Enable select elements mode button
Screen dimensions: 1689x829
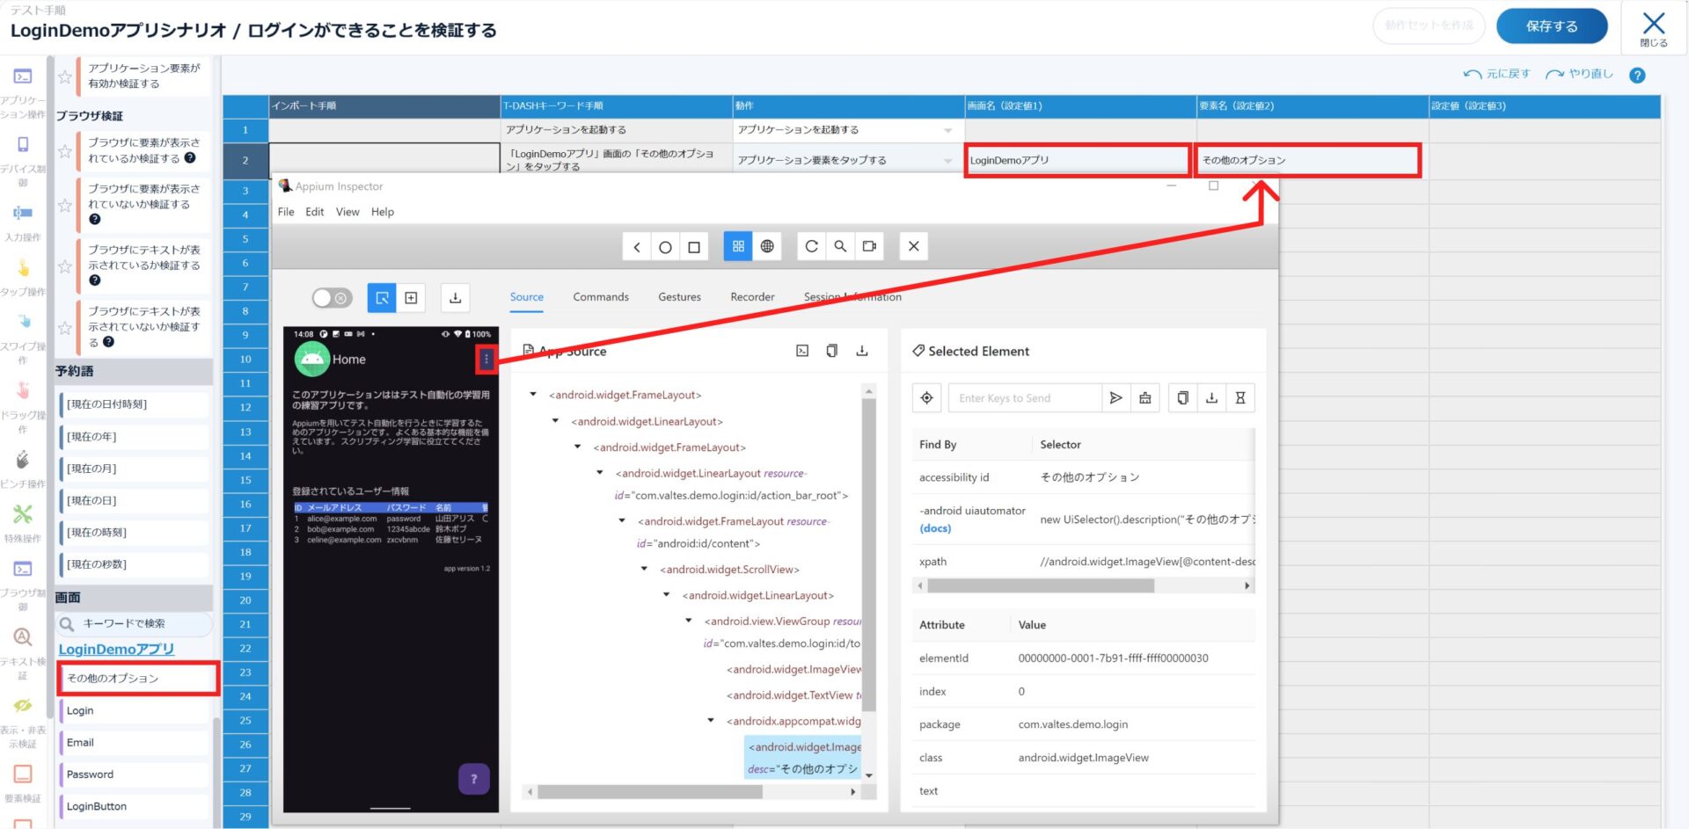[x=382, y=298]
